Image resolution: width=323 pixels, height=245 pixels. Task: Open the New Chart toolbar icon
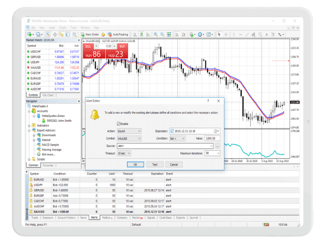(x=30, y=34)
